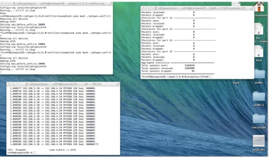The height and width of the screenshot is (157, 269).
Task: Click the compute28 dpdk window title text
Action: (x=203, y=8)
